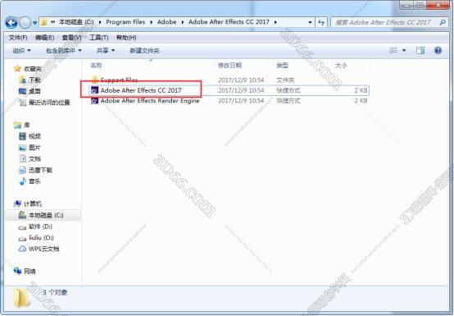The width and height of the screenshot is (454, 316).
Task: Click 本地磁盘 (C:) in the address path
Action: 76,22
